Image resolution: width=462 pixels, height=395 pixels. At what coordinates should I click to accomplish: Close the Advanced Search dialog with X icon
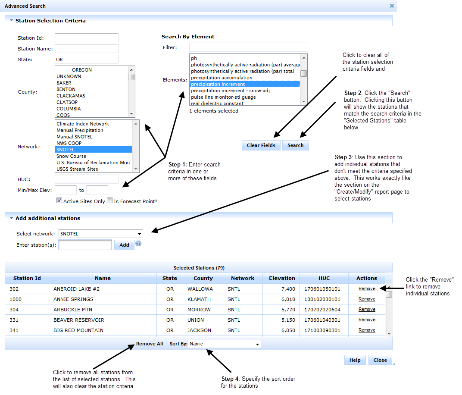(x=392, y=6)
